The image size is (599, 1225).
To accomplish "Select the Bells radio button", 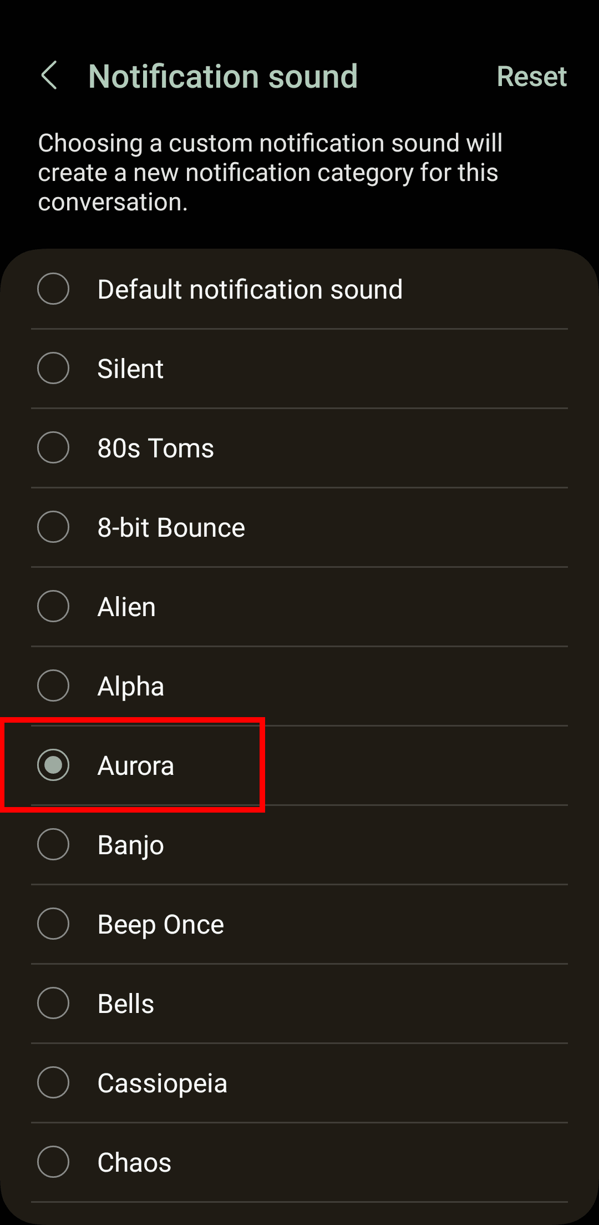I will 53,1003.
